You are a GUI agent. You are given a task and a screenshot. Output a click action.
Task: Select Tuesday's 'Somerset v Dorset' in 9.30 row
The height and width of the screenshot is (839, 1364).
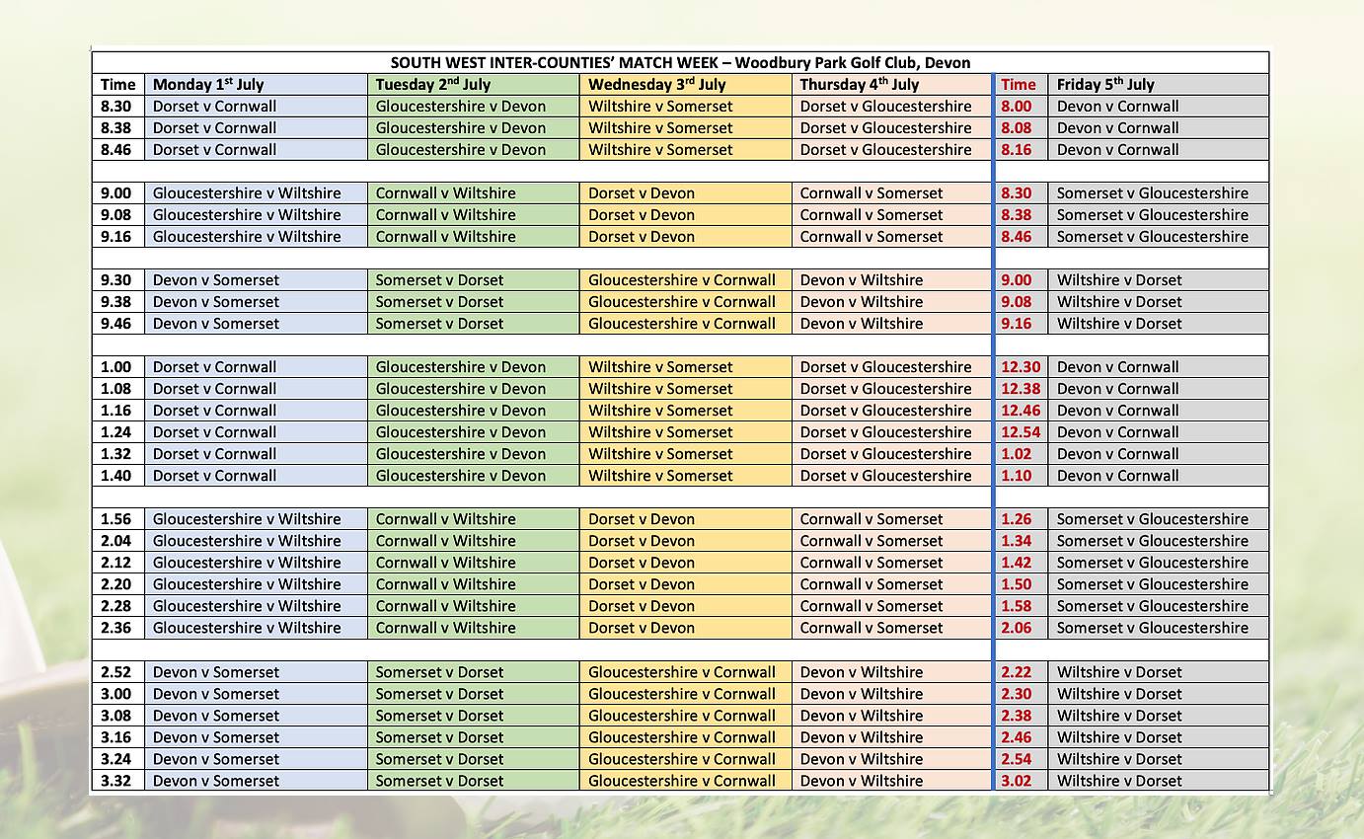(474, 279)
